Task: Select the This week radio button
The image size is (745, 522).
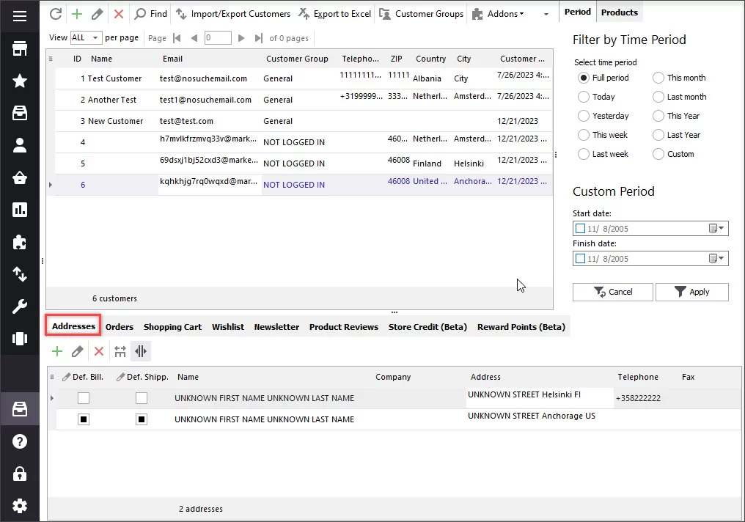Action: click(x=584, y=135)
